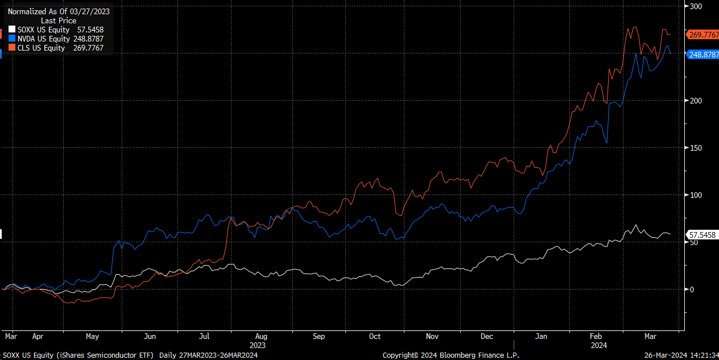This screenshot has height=360, width=719.
Task: Click the 50 y-axis label
Action: click(x=693, y=242)
